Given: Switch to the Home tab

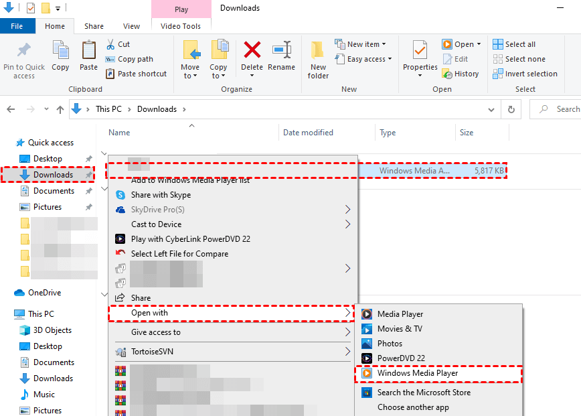Looking at the screenshot, I should (55, 26).
